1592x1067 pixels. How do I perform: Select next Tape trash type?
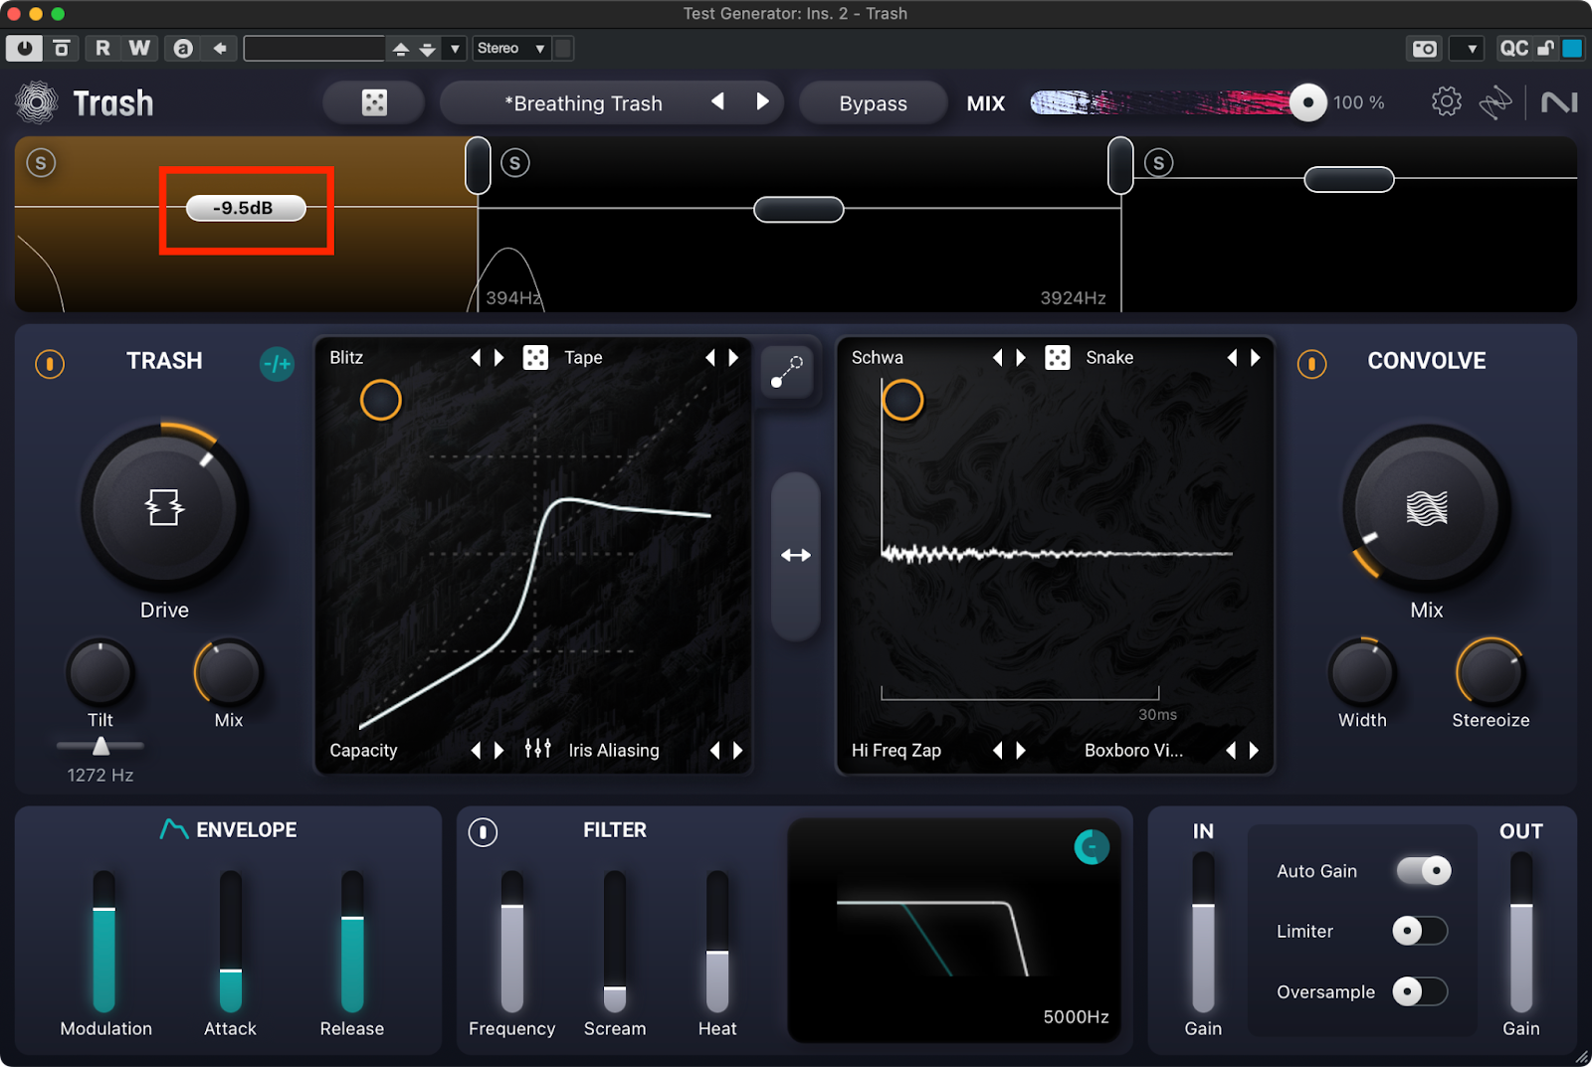734,358
